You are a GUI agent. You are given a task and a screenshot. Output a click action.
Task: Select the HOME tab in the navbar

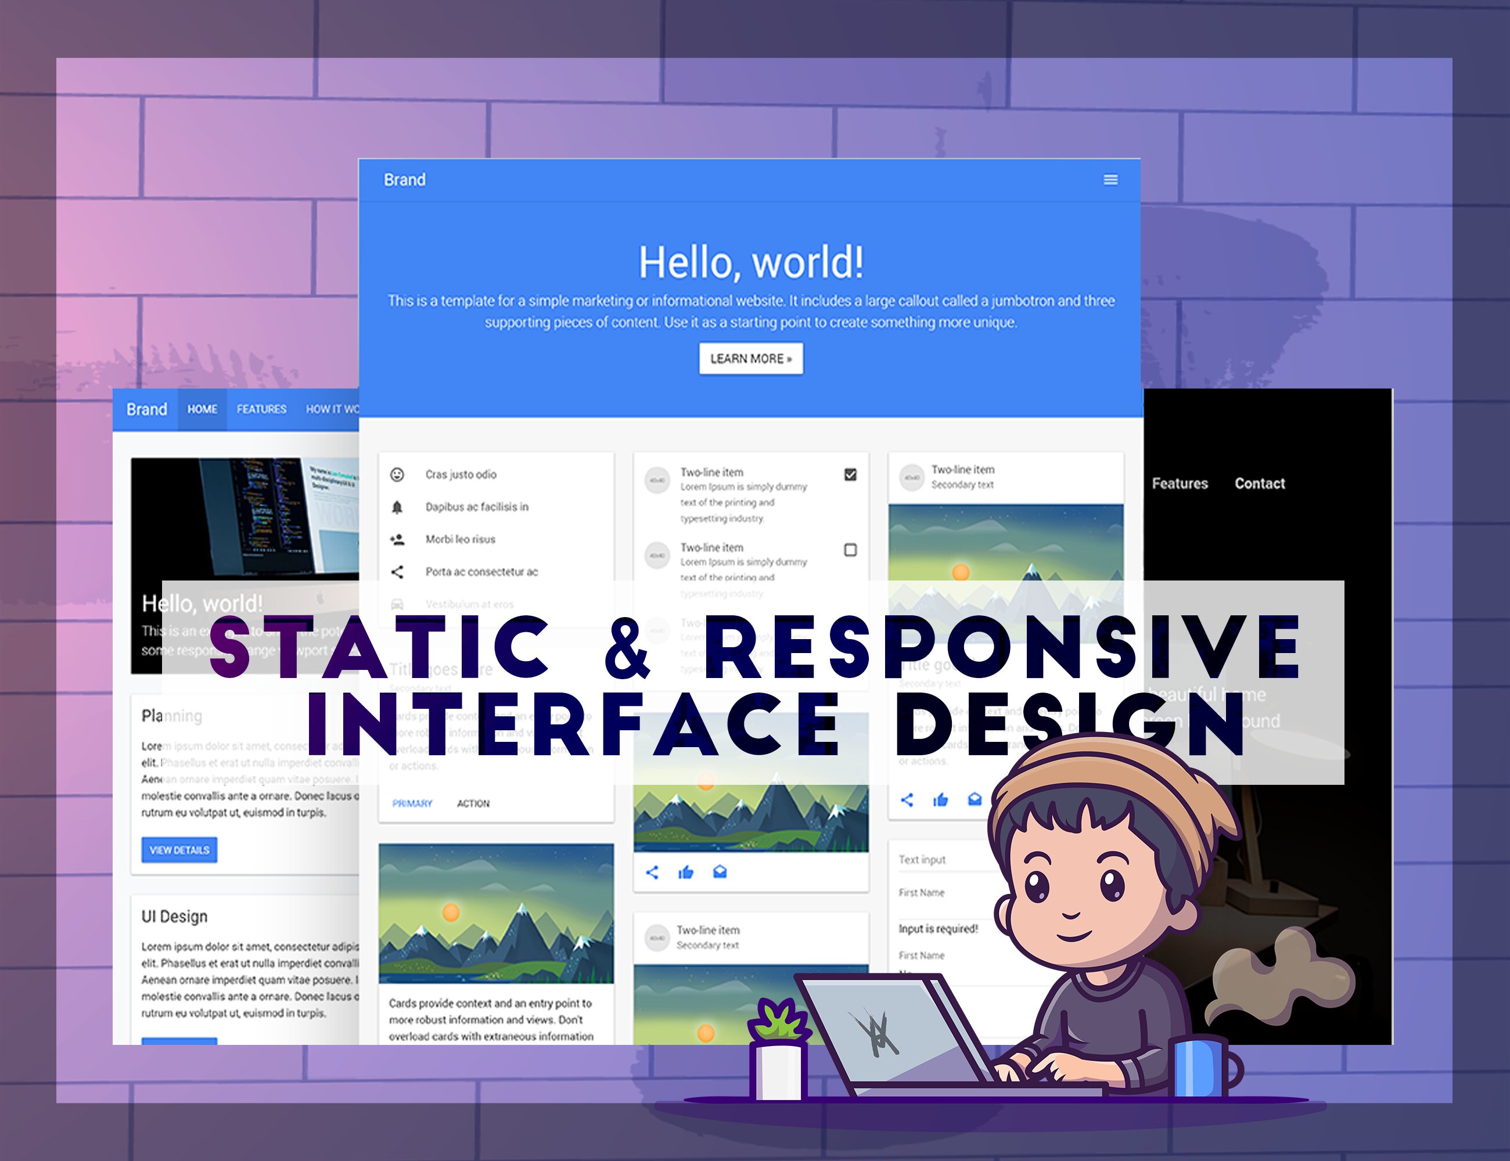[202, 409]
